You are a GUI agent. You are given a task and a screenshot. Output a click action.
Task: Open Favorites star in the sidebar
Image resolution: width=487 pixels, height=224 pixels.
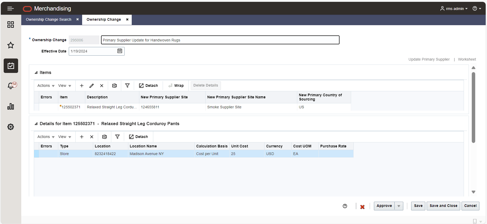pos(10,45)
